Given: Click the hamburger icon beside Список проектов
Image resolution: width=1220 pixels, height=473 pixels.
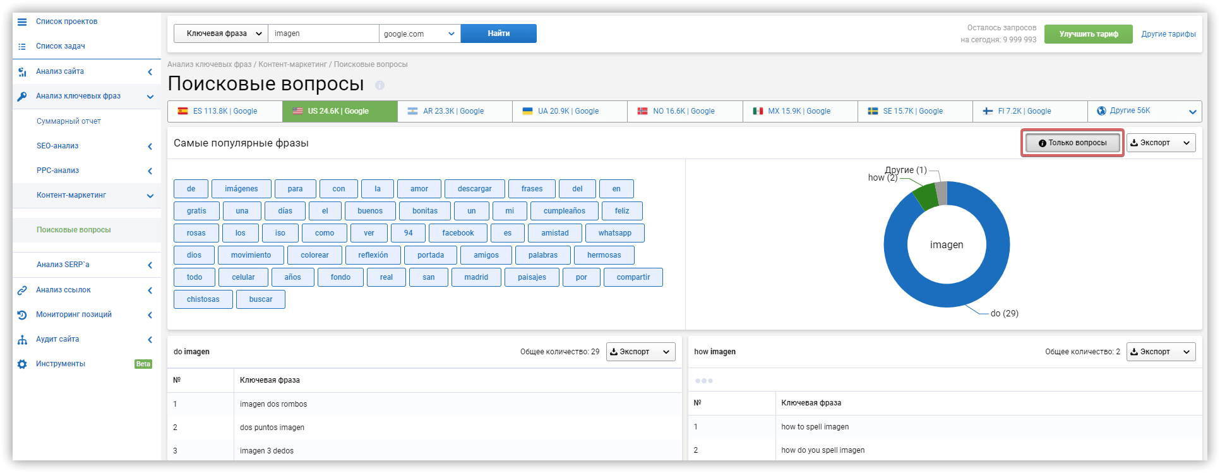Looking at the screenshot, I should point(22,21).
